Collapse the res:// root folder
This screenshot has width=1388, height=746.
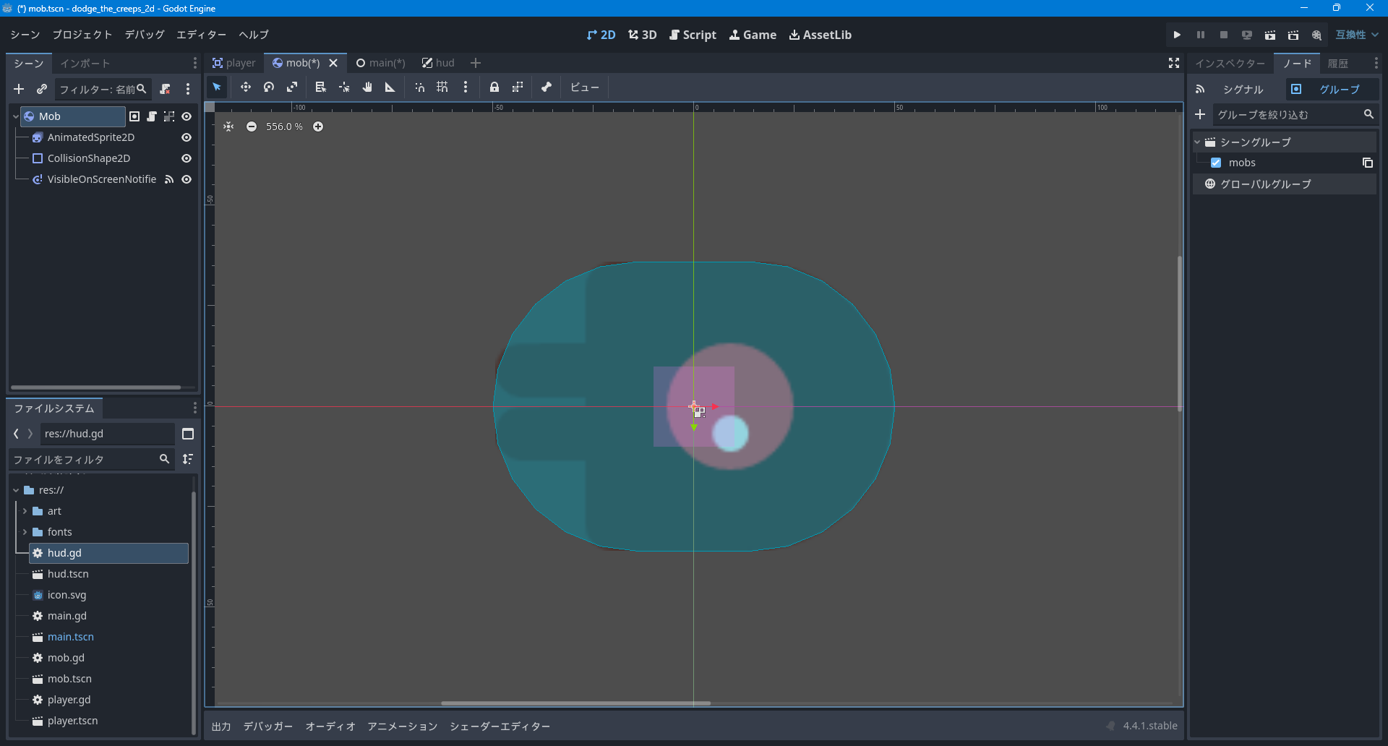15,490
